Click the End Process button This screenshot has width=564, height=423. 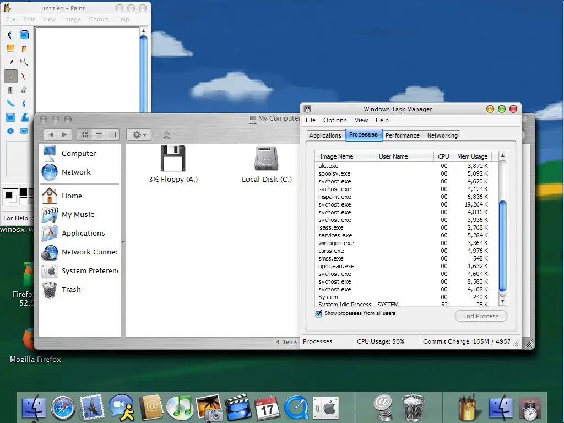[481, 316]
